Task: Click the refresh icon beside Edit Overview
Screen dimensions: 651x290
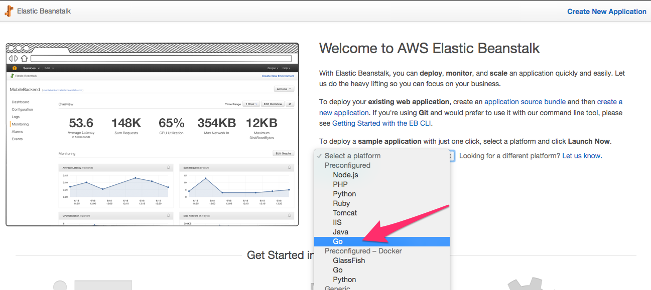Action: [x=290, y=104]
